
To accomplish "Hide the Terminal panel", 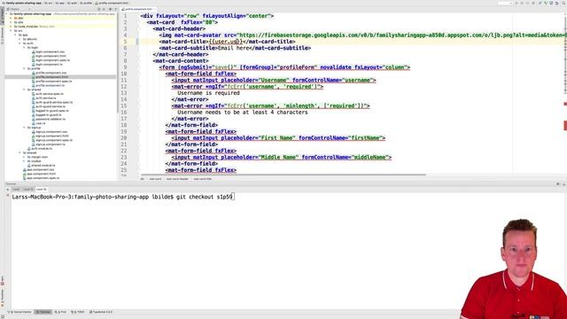I will click(563, 184).
